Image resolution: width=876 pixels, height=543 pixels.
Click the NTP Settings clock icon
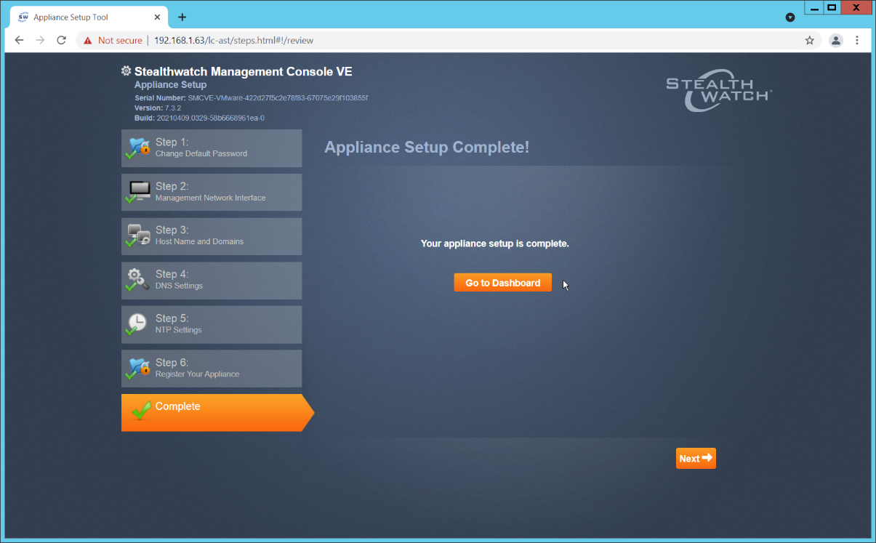[x=137, y=323]
